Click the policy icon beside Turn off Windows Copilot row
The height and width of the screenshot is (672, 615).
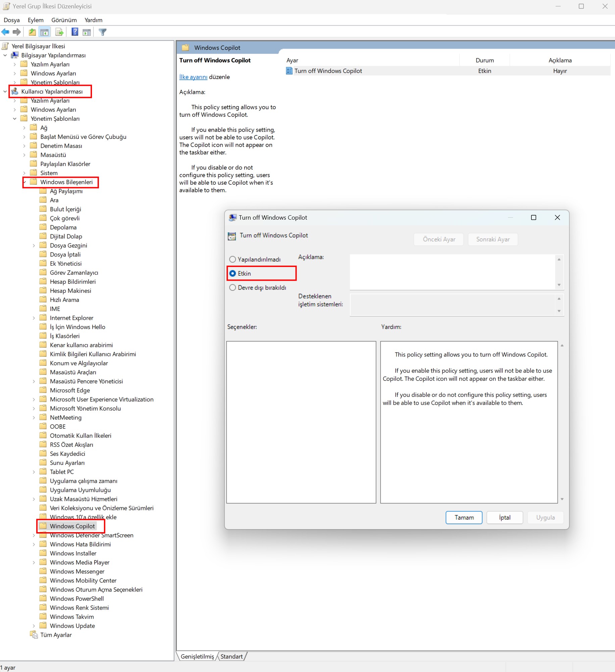[x=289, y=71]
